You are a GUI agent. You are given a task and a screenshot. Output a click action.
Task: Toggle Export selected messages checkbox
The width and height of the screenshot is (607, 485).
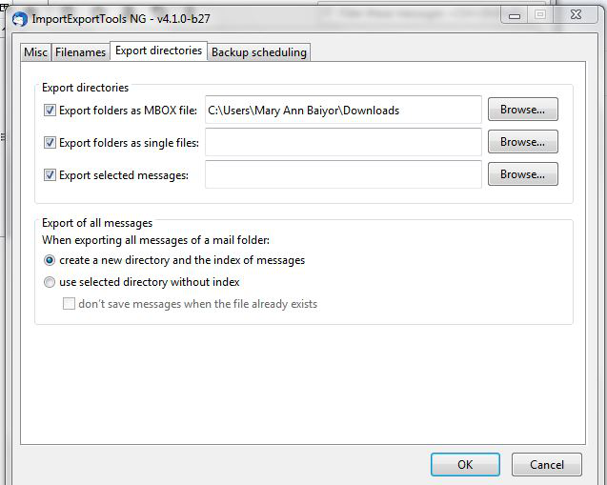(50, 175)
